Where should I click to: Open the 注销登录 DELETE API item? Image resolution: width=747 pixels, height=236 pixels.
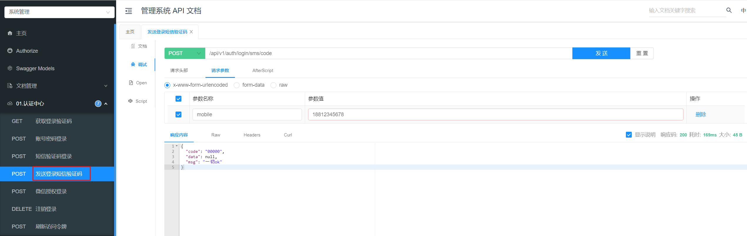point(57,209)
